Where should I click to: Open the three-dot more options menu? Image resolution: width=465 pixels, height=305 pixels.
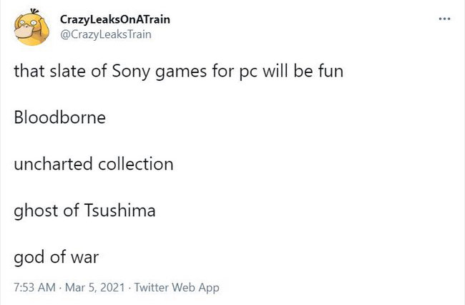click(444, 19)
